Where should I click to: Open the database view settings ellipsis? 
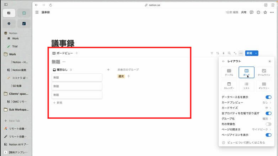[x=241, y=53]
